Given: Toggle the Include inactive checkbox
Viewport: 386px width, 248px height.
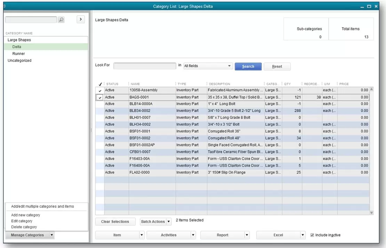Looking at the screenshot, I should click(x=312, y=235).
